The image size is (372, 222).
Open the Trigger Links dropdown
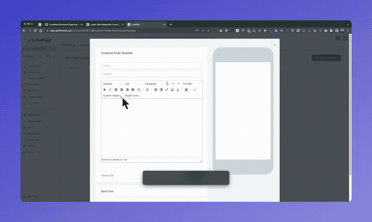click(132, 95)
